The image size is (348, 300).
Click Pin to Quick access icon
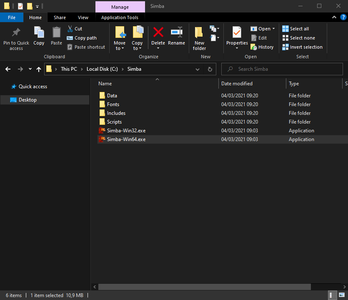(x=16, y=32)
